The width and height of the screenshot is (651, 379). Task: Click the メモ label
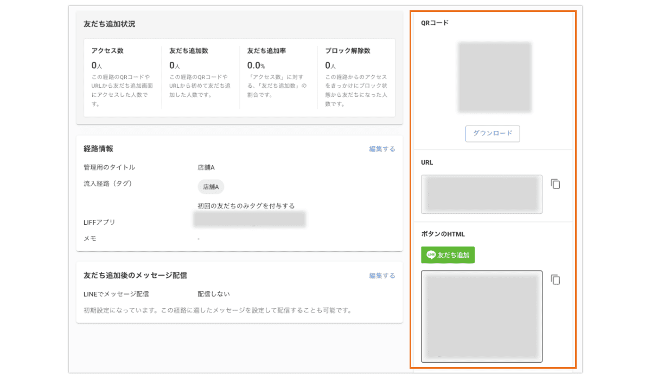tap(90, 238)
